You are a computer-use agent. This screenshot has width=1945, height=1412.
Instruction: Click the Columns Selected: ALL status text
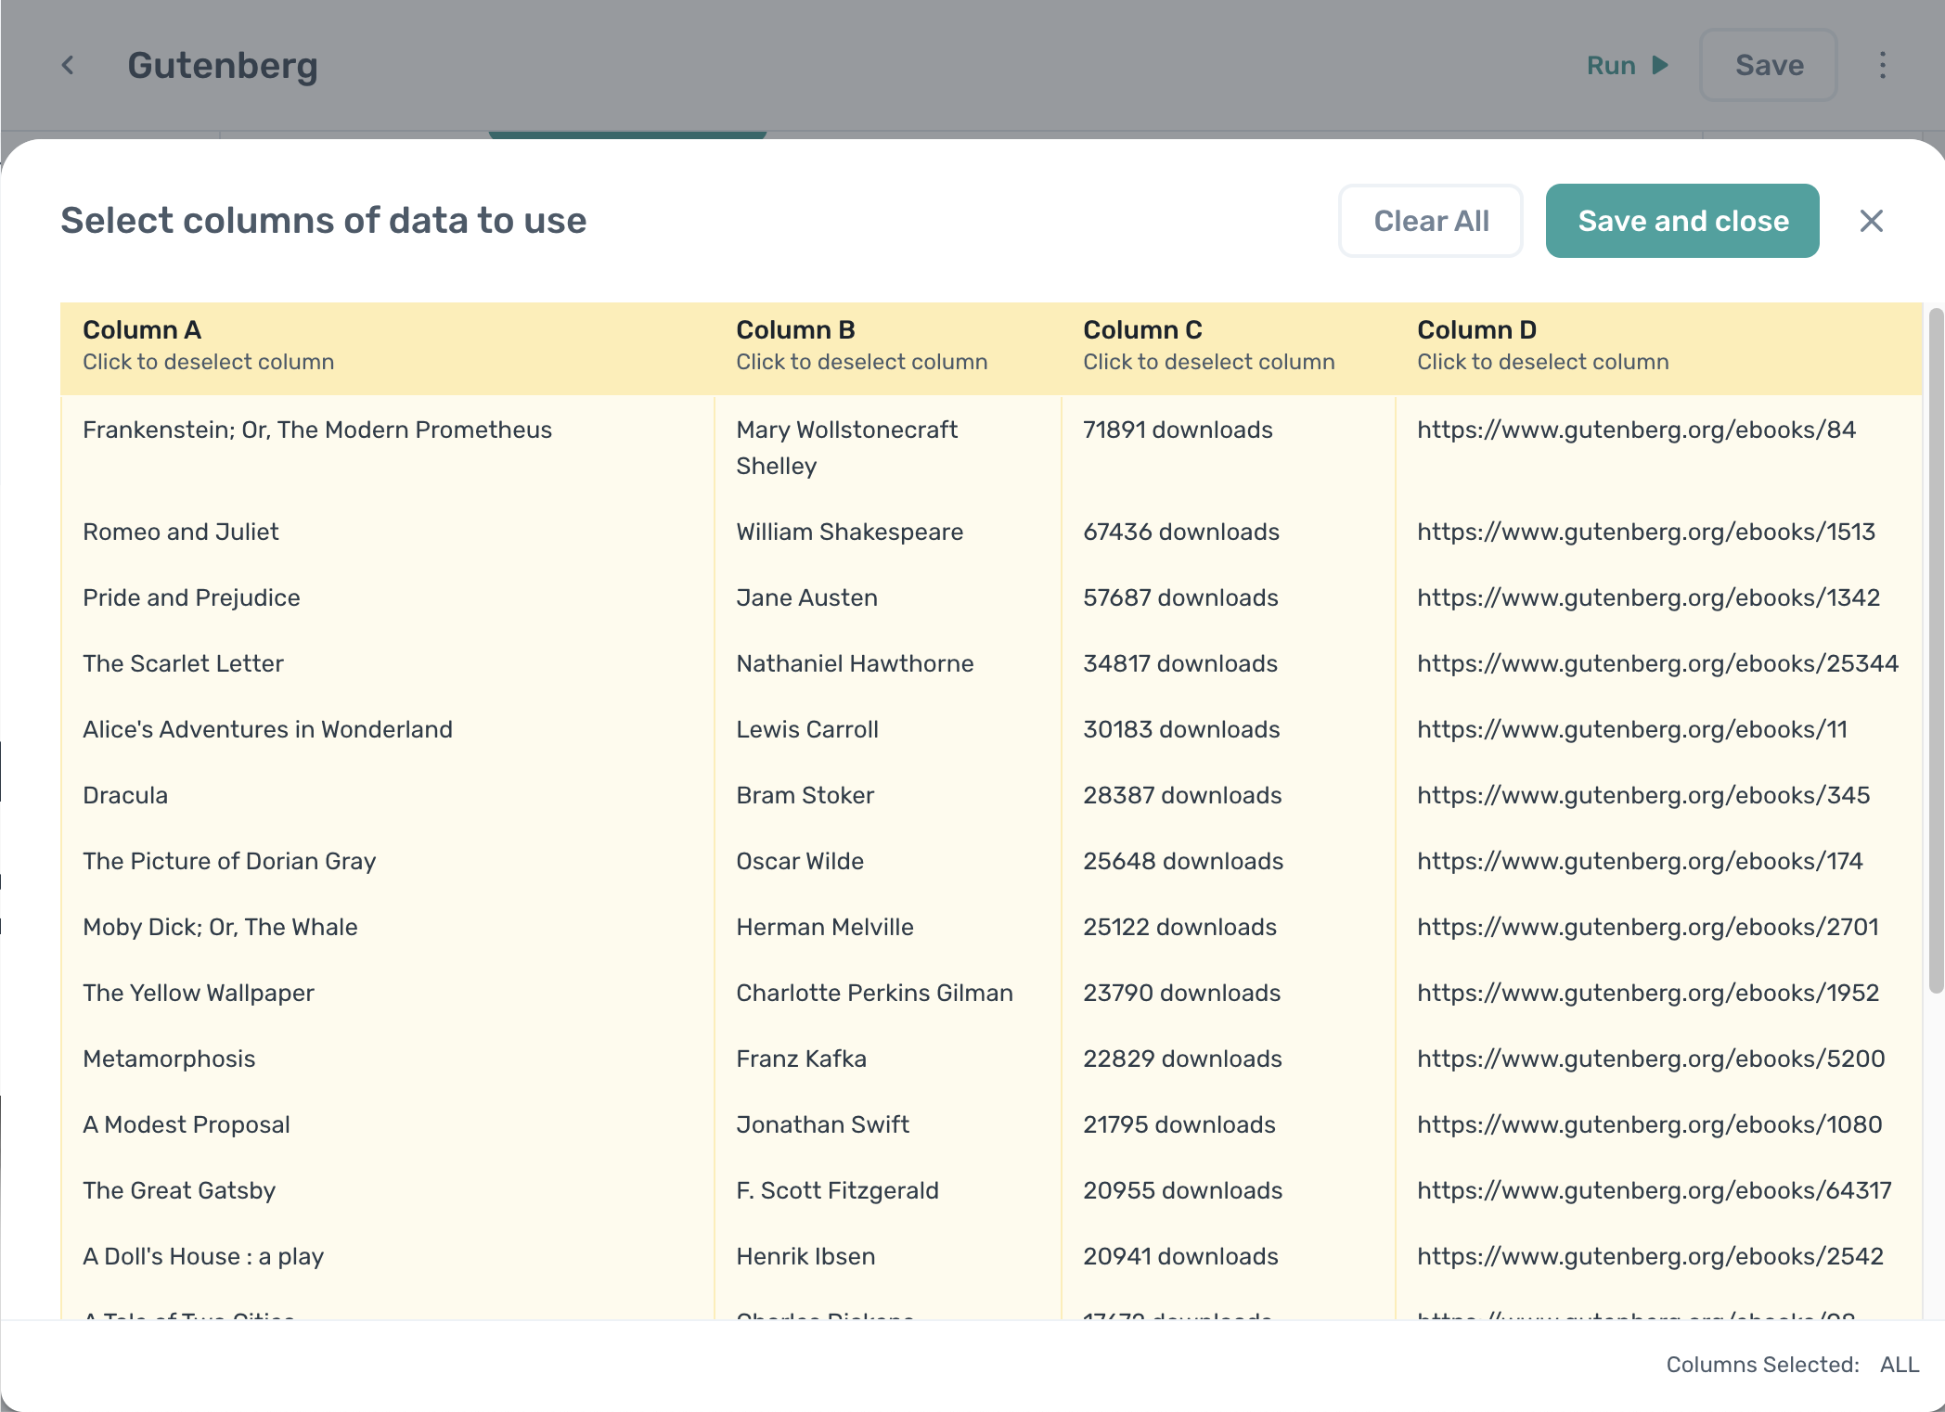[x=1792, y=1365]
